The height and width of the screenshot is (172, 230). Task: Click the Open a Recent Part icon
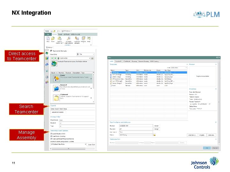(59, 39)
